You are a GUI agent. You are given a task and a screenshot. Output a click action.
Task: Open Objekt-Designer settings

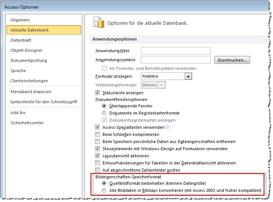[26, 50]
